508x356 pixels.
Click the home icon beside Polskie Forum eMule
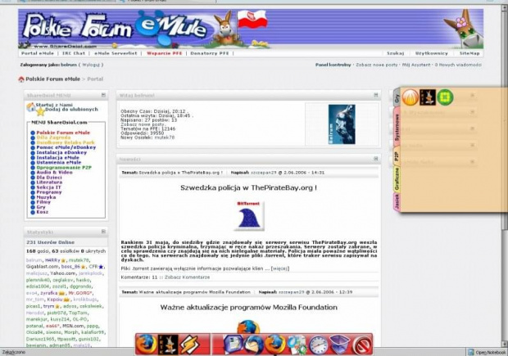coord(22,79)
